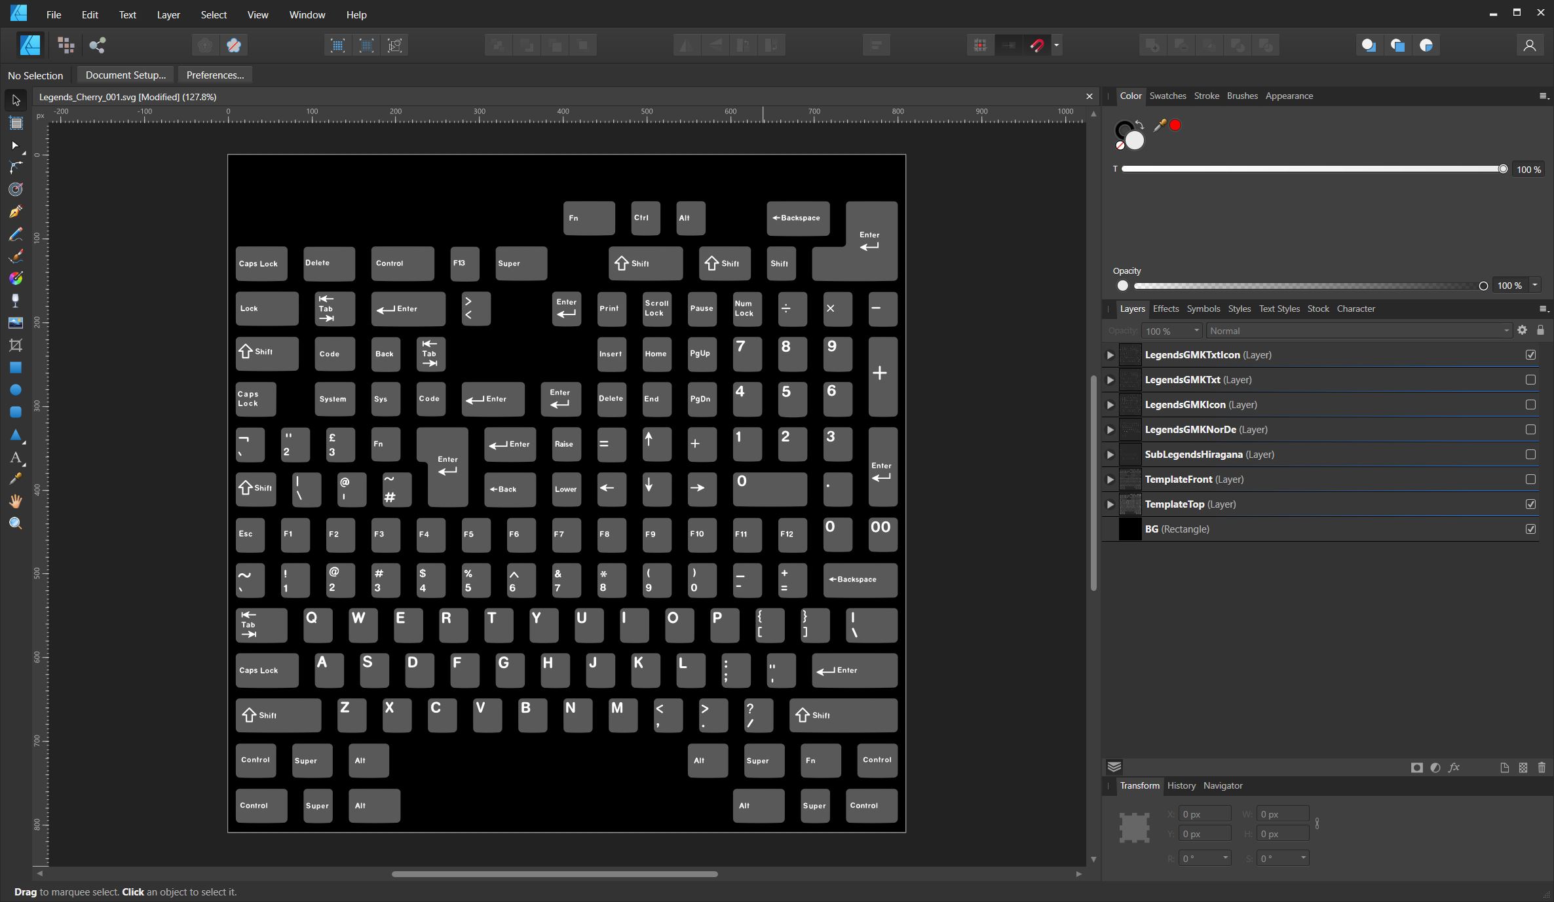Select the Ellipse tool
This screenshot has height=902, width=1554.
(x=16, y=389)
